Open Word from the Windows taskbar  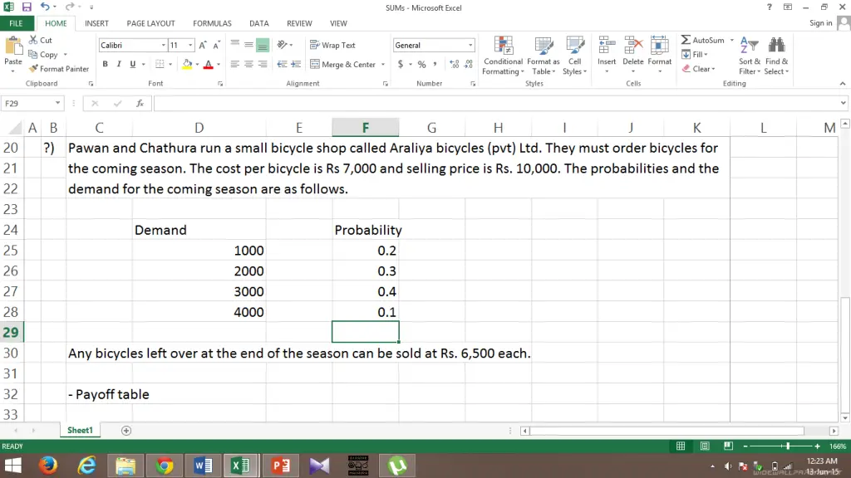[x=203, y=466]
